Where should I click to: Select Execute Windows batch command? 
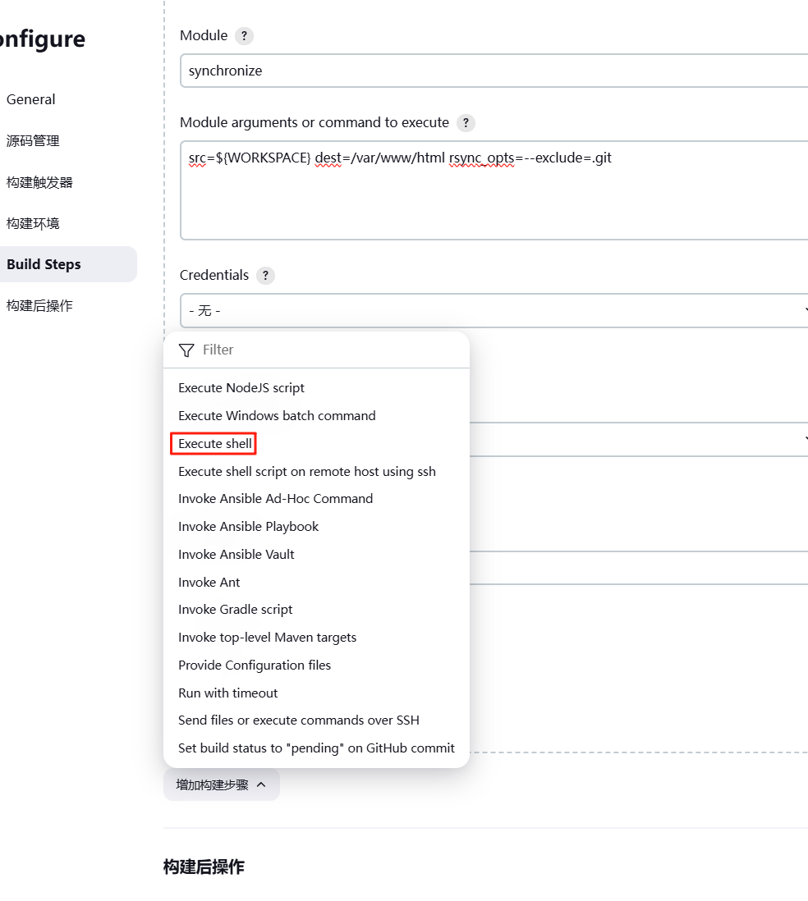click(x=277, y=416)
